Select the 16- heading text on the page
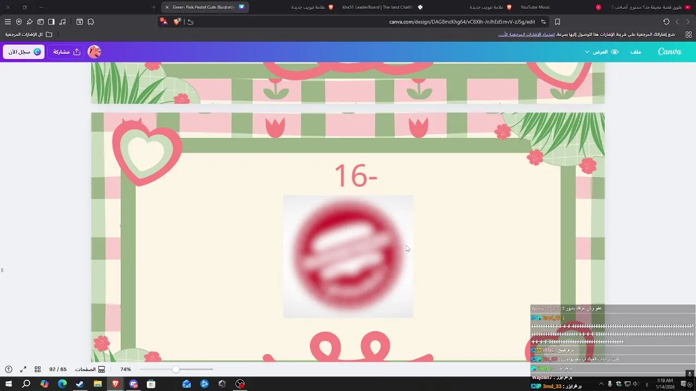The height and width of the screenshot is (391, 696). pyautogui.click(x=356, y=176)
